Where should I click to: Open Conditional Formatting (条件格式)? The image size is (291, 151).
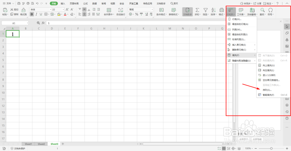click(162, 12)
